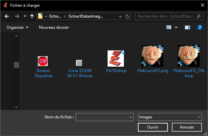Change view with the view mode icon
This screenshot has width=208, height=136.
tap(169, 27)
